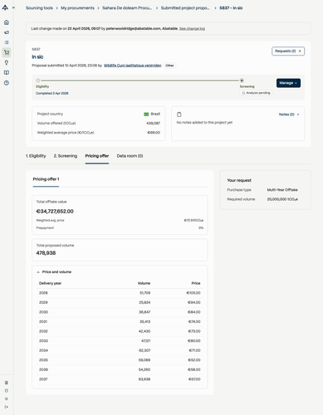Click the 2037 delivery year row
Viewport: 323px width, 415px height.
120,379
